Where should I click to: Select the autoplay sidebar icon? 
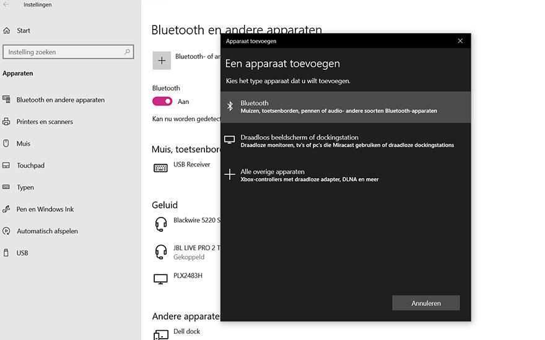coord(6,231)
